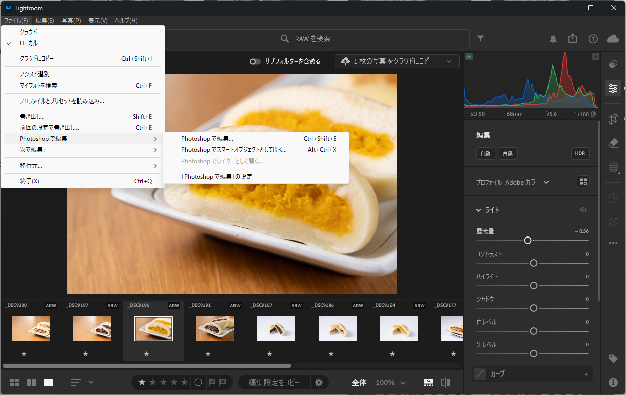
Task: Select Cloud (クラウド) source option
Action: (x=83, y=32)
